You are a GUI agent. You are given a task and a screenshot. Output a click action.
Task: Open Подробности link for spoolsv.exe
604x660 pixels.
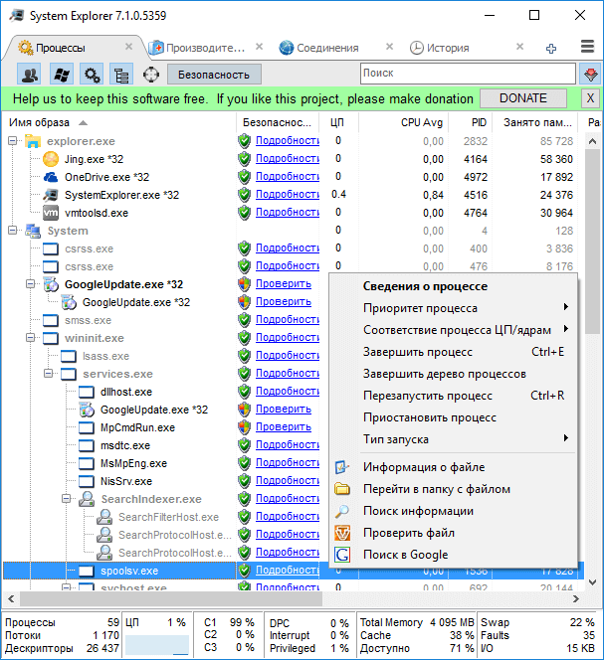[288, 570]
